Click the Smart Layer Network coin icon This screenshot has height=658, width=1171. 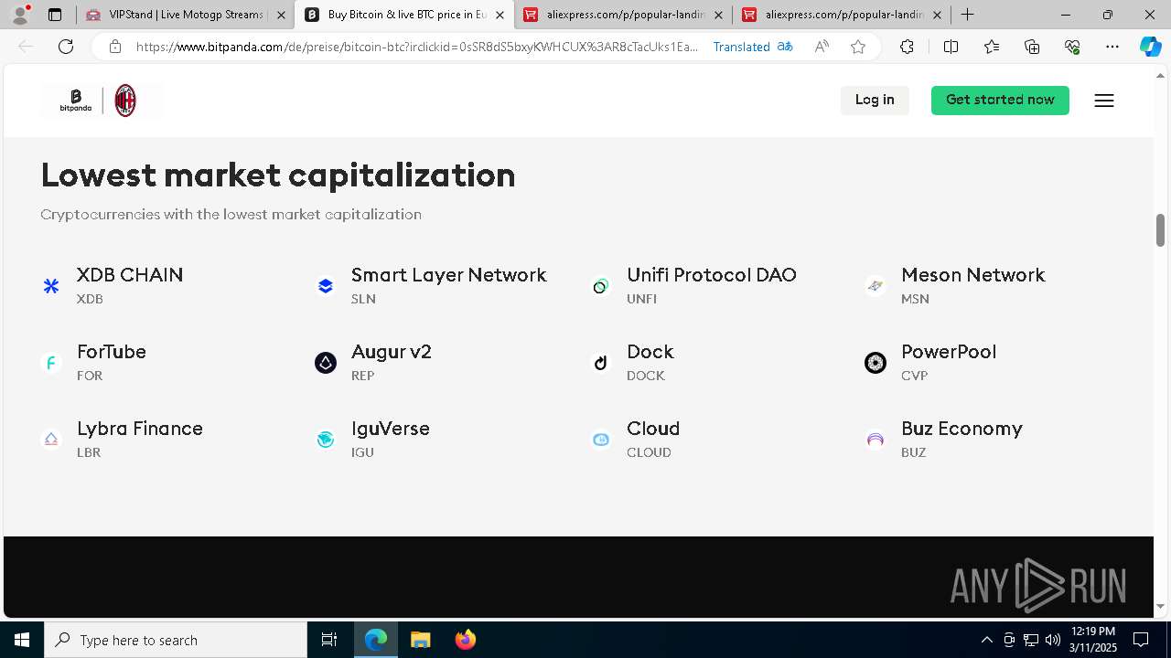[326, 286]
